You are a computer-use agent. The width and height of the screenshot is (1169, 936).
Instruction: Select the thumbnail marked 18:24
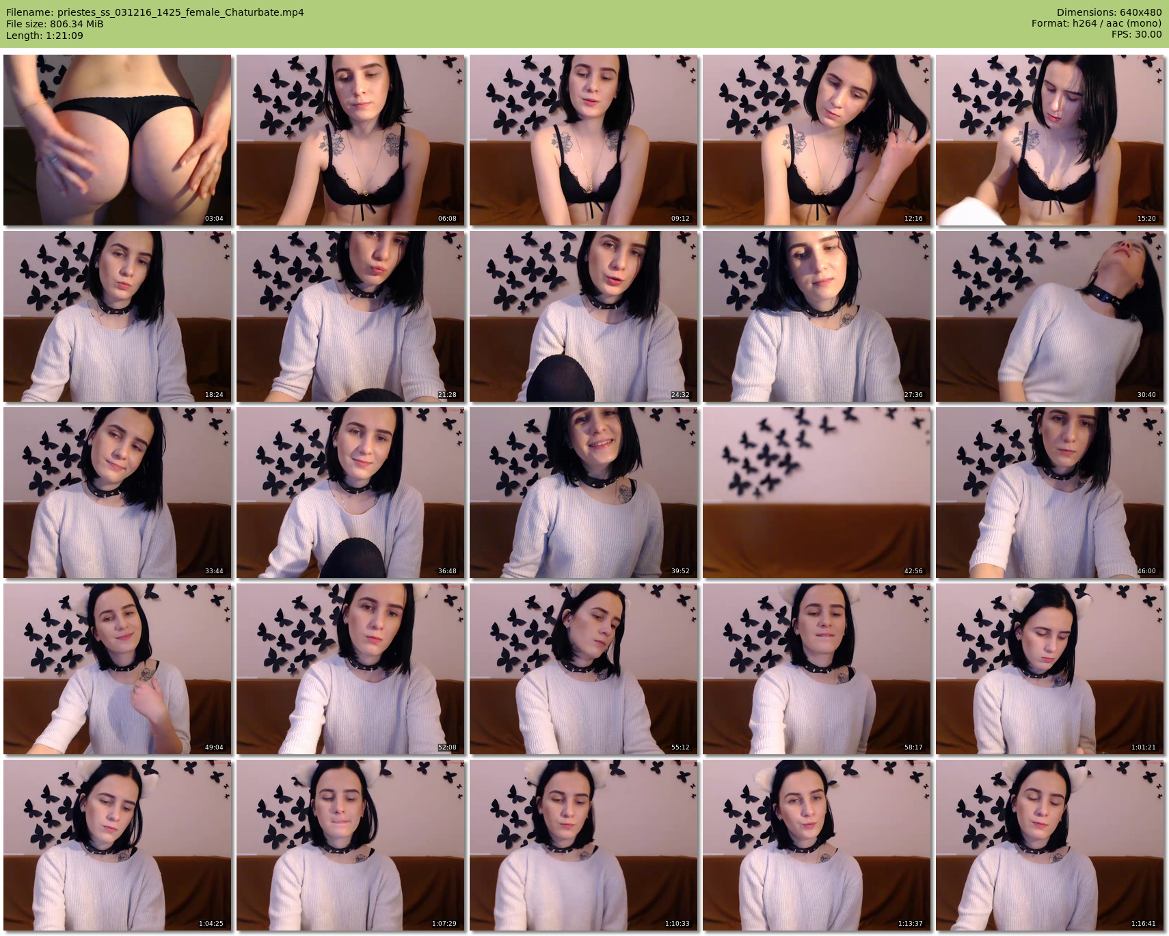[118, 316]
